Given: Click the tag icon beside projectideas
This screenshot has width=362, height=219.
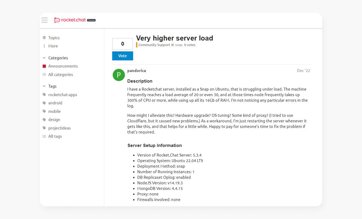Looking at the screenshot, I should pyautogui.click(x=44, y=128).
